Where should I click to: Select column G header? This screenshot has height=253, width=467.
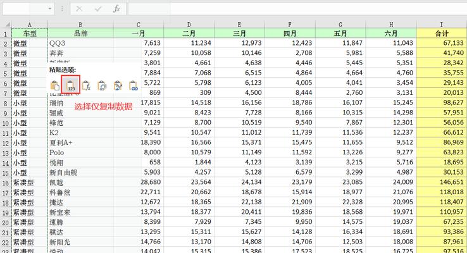coord(340,25)
